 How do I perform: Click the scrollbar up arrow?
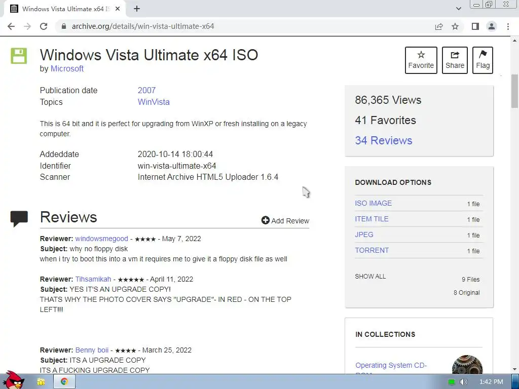click(x=514, y=41)
